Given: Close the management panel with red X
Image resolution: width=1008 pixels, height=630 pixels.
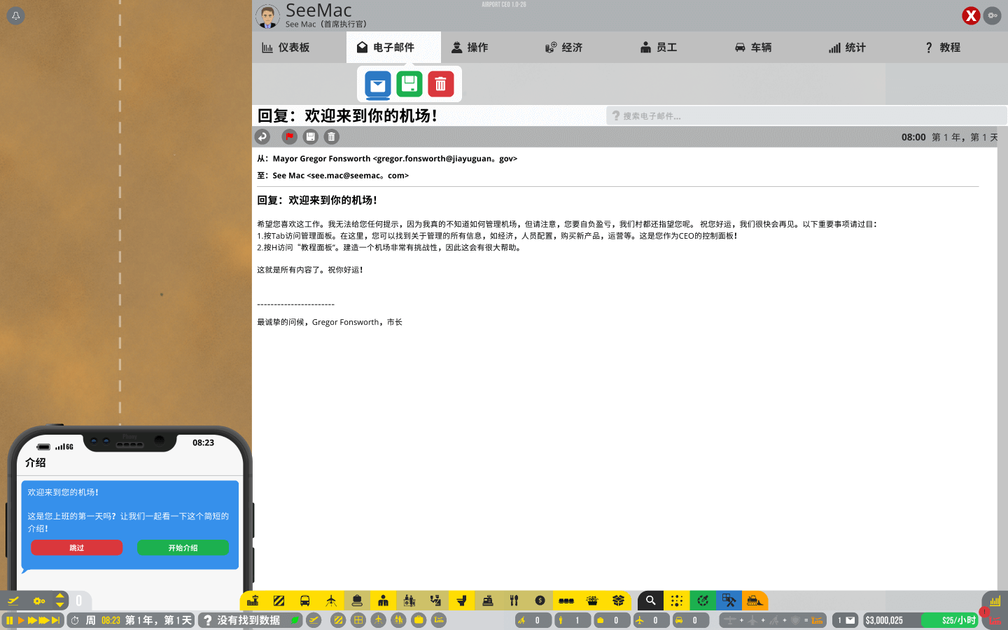Looking at the screenshot, I should click(x=970, y=15).
